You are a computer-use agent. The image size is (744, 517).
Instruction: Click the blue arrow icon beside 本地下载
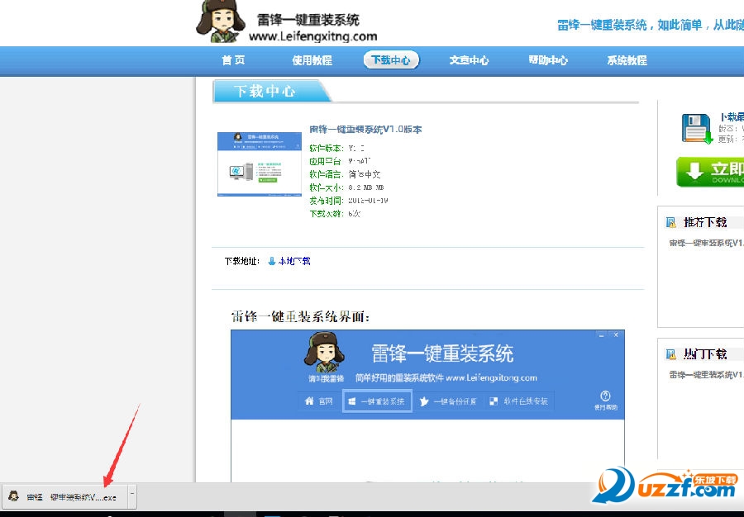click(x=271, y=261)
